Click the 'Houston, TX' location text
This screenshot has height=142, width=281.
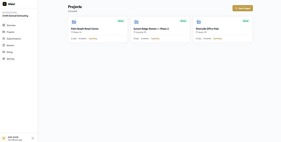(141, 32)
